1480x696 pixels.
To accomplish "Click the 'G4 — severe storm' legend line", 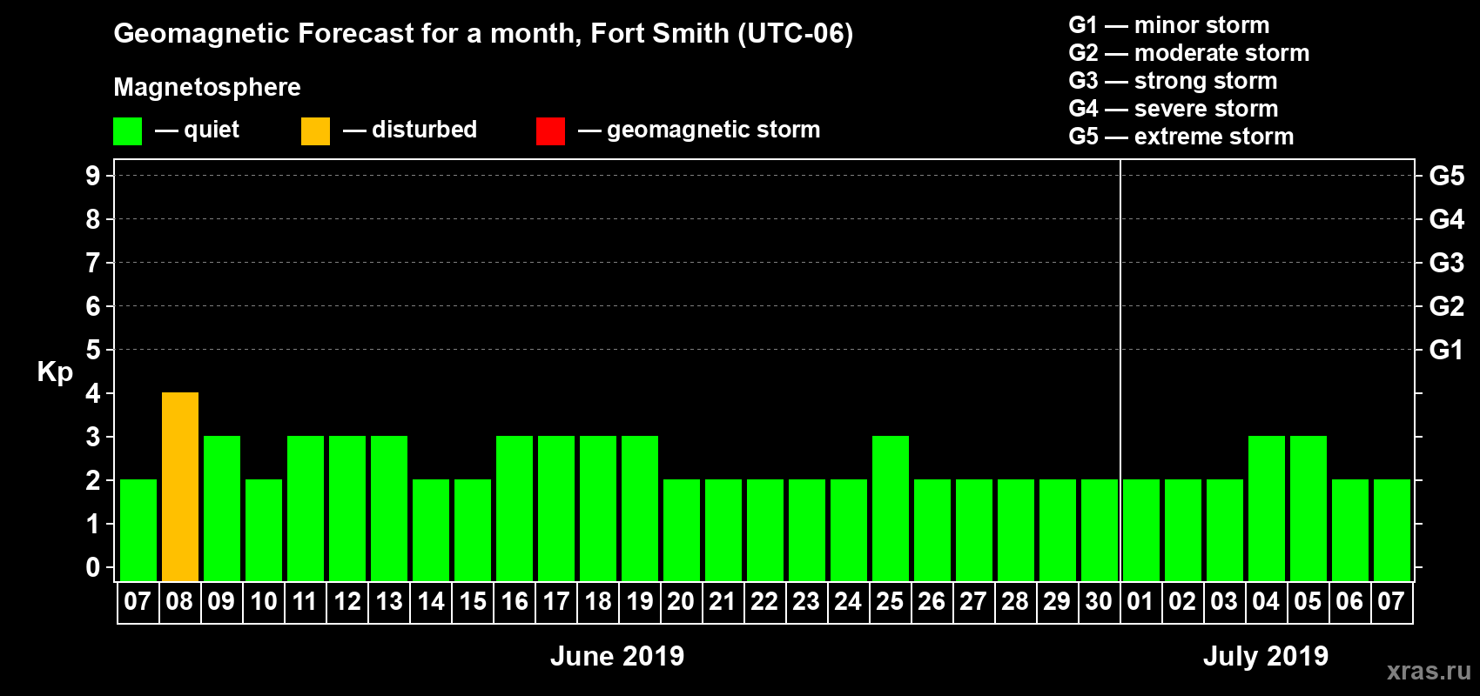I will coord(1173,109).
